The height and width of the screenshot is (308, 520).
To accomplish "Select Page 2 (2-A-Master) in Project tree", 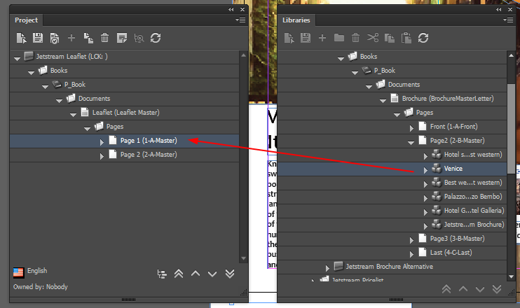I will point(148,155).
